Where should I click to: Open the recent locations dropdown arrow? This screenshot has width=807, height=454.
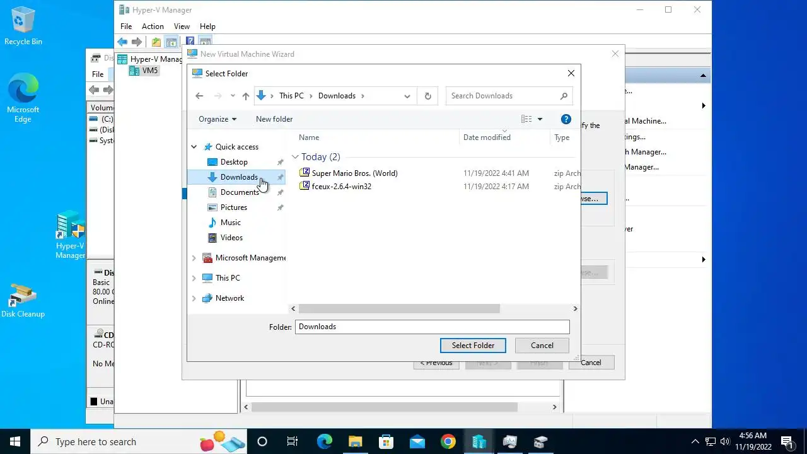[x=233, y=96]
